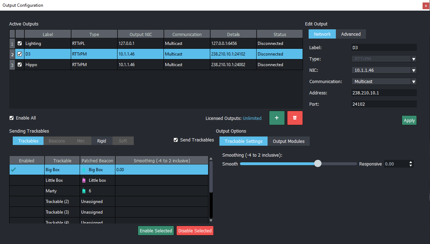Click the smoothing slider handle
The width and height of the screenshot is (430, 244).
[x=318, y=163]
